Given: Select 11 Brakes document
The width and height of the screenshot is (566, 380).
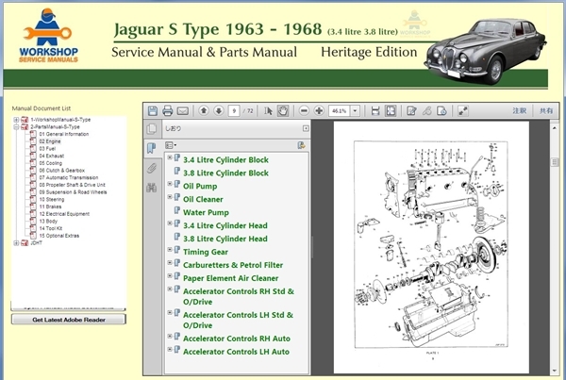Looking at the screenshot, I should click(50, 207).
